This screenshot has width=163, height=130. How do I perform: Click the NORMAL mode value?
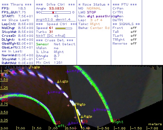coord(94,8)
